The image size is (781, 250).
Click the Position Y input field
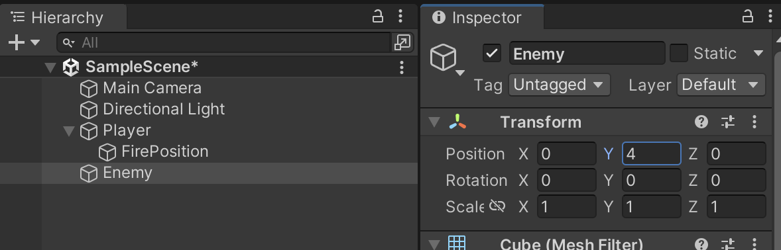[652, 153]
